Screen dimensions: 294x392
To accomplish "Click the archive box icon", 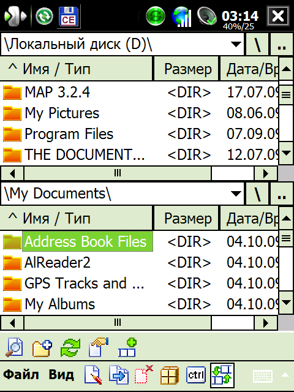I will (x=170, y=375).
